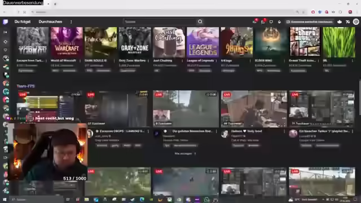Click the streamer avatar beside the Hallooo stream
Viewport: 361px width, 203px height.
click(224, 134)
